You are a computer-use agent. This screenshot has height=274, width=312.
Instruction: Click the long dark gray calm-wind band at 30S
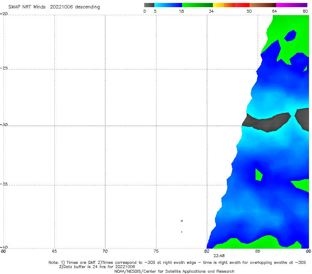coord(266,122)
